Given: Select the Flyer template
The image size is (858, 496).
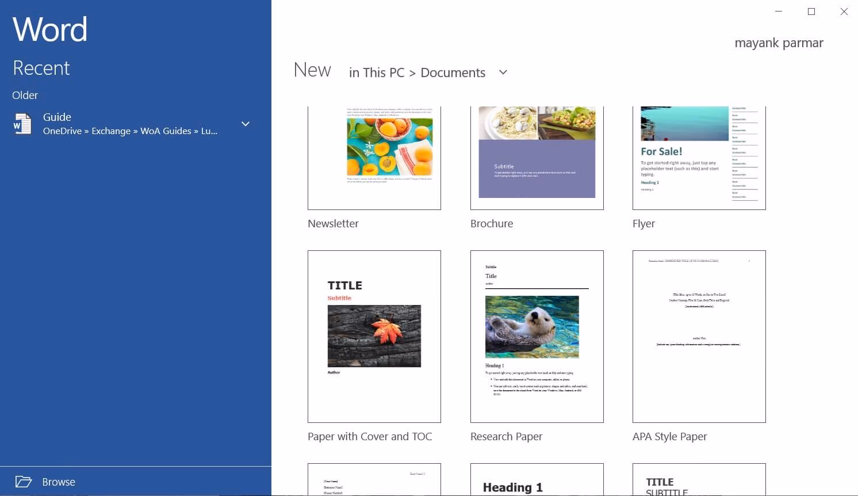Looking at the screenshot, I should [699, 157].
